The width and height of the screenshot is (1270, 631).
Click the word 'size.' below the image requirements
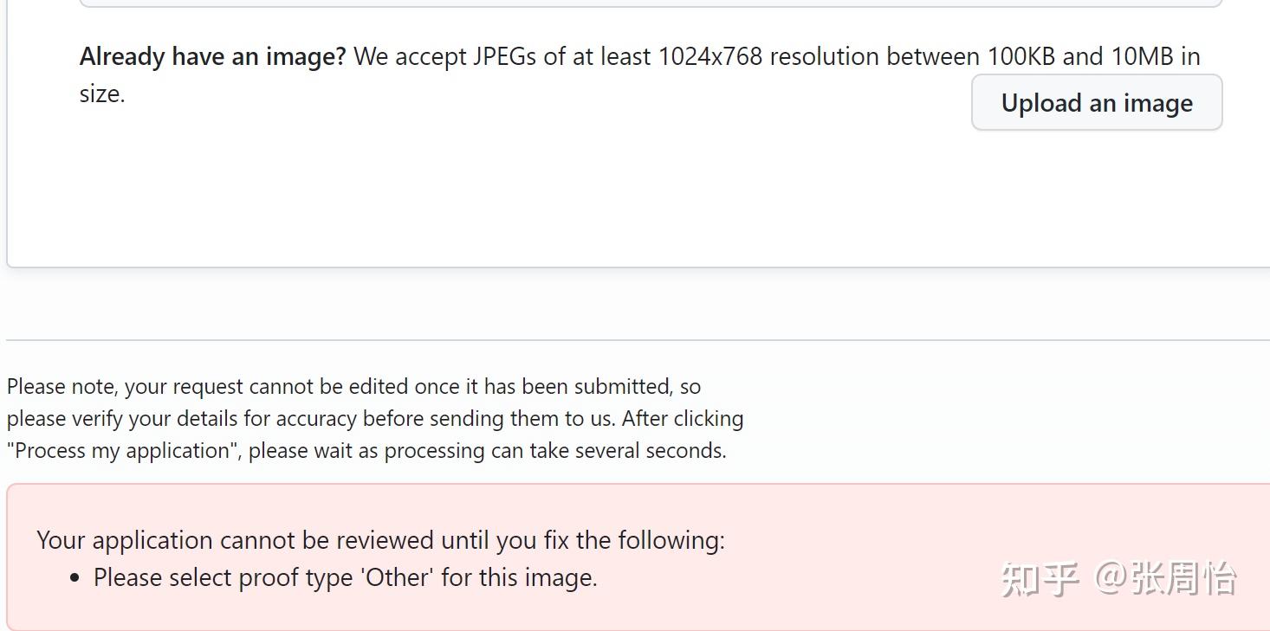[x=101, y=93]
